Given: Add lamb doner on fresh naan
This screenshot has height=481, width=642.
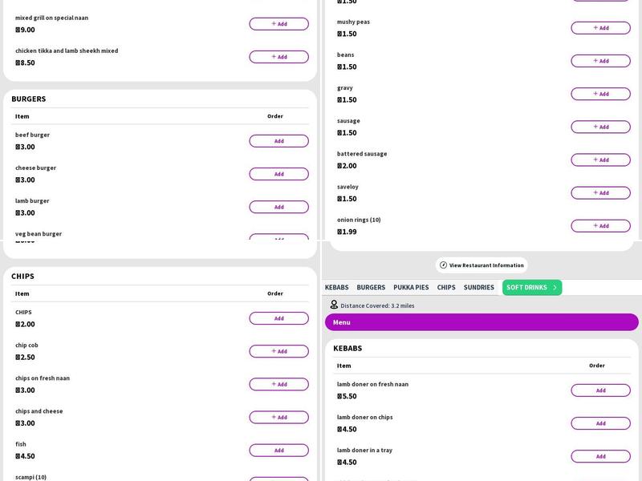Looking at the screenshot, I should click(600, 390).
